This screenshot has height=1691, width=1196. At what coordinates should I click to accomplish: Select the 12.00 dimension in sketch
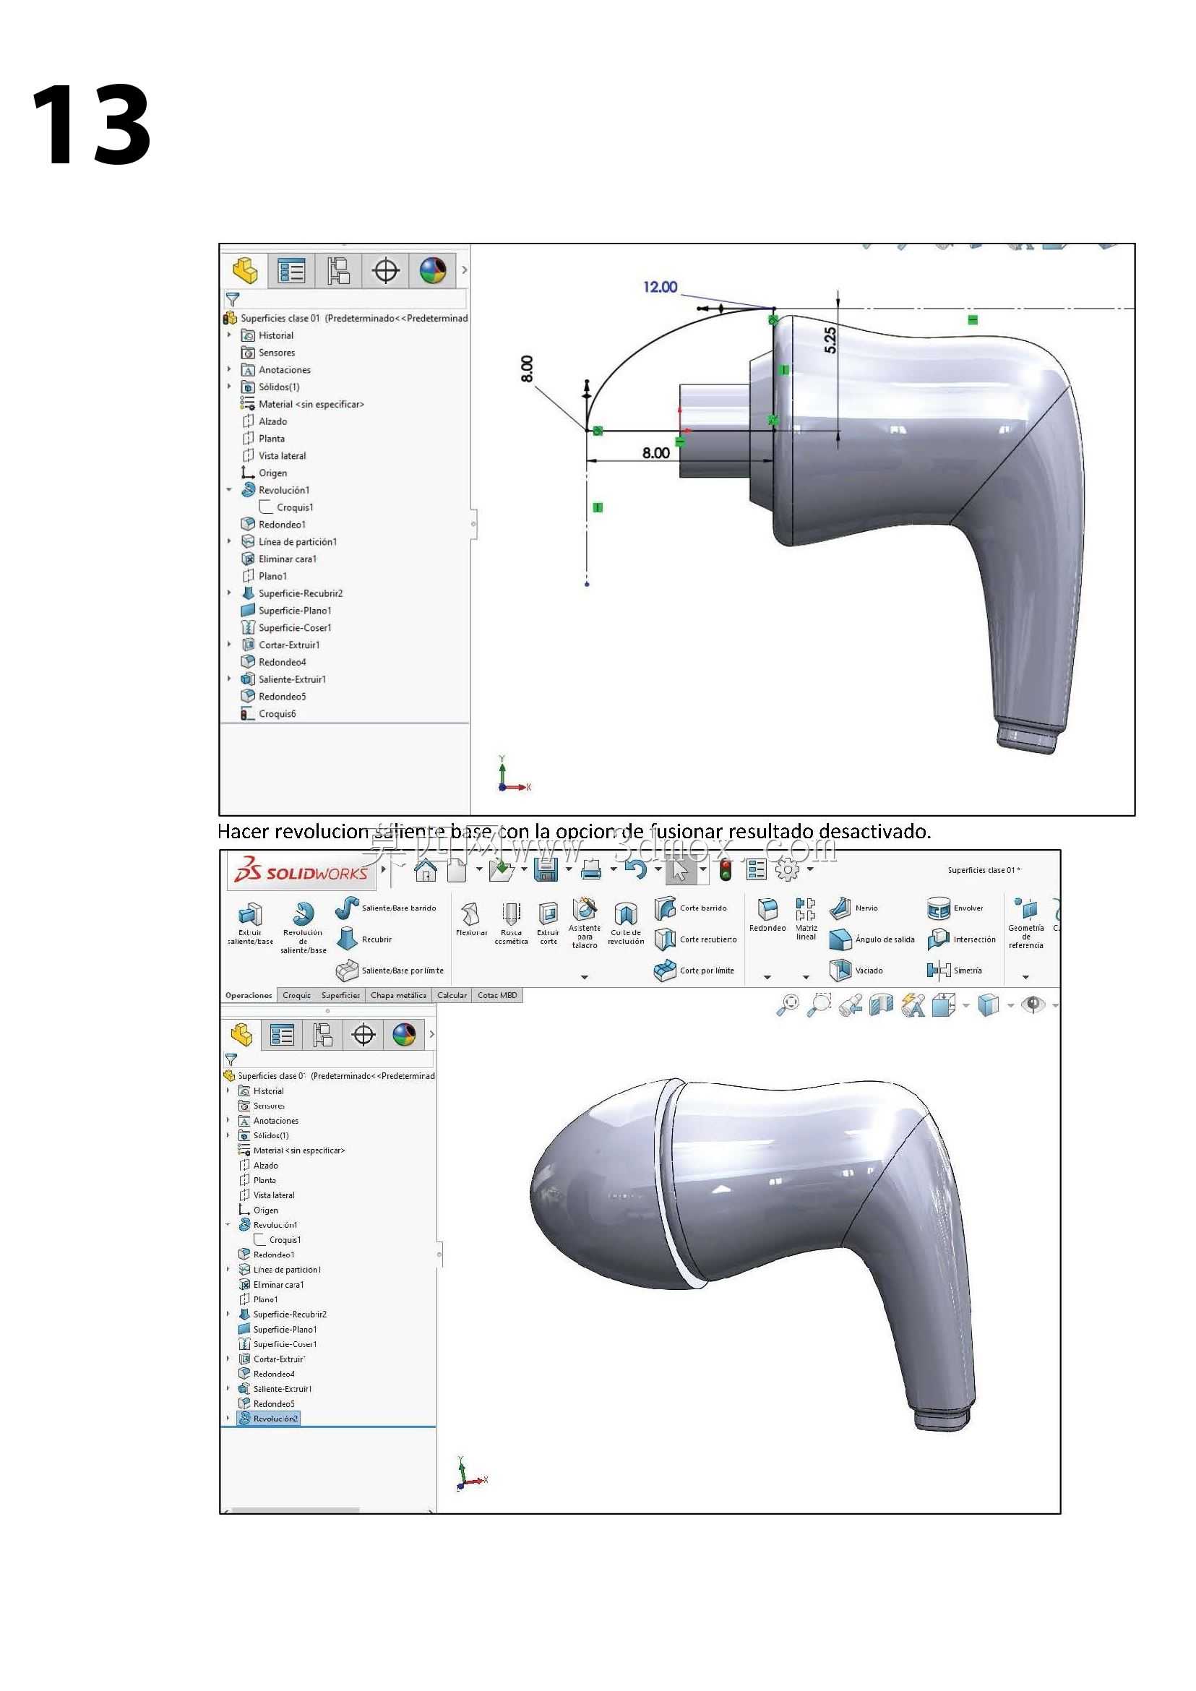click(660, 287)
